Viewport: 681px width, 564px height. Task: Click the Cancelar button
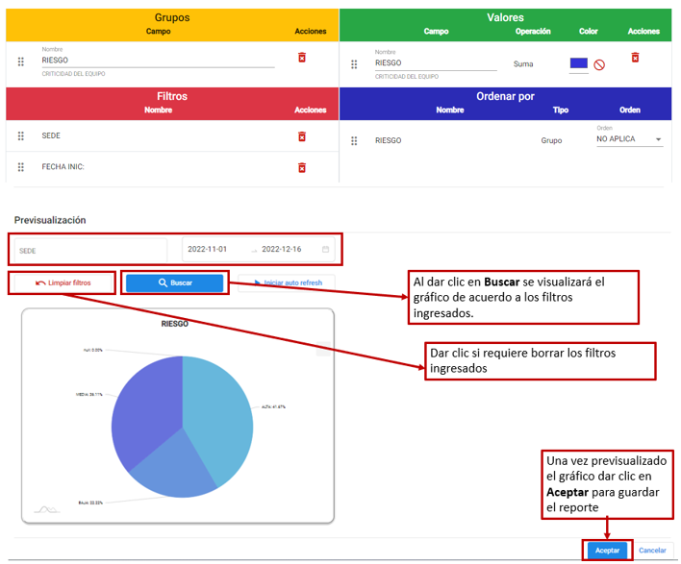click(x=653, y=551)
